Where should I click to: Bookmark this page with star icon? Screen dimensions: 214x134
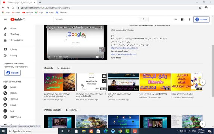pos(200,8)
